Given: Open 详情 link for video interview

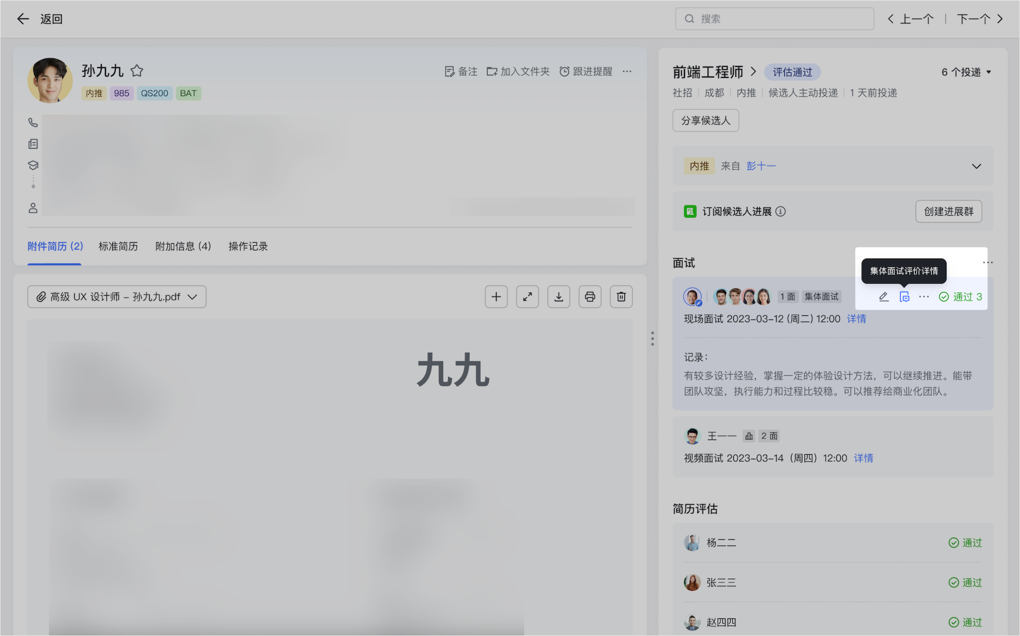Looking at the screenshot, I should pyautogui.click(x=863, y=458).
